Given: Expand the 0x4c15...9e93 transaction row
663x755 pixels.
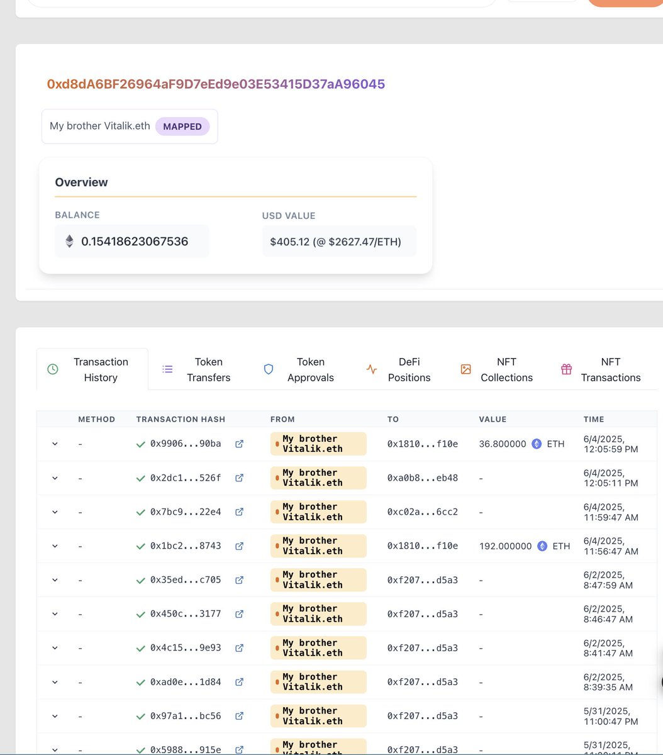Looking at the screenshot, I should 55,648.
